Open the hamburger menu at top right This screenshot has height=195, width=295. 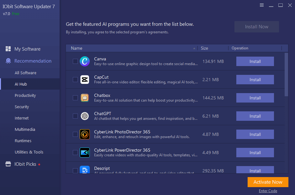pos(262,5)
